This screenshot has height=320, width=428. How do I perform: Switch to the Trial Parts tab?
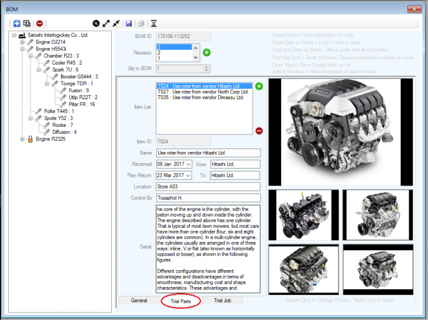pyautogui.click(x=180, y=301)
